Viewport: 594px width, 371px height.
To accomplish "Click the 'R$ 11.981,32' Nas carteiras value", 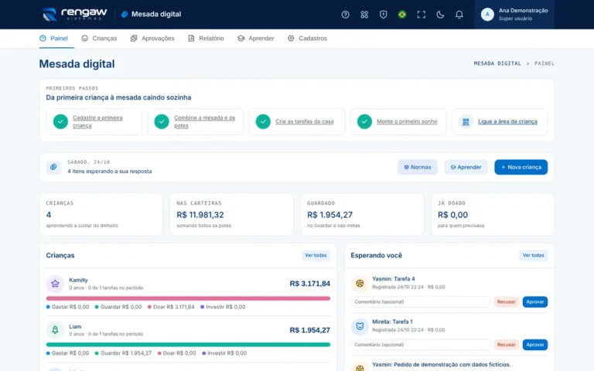I will [200, 215].
